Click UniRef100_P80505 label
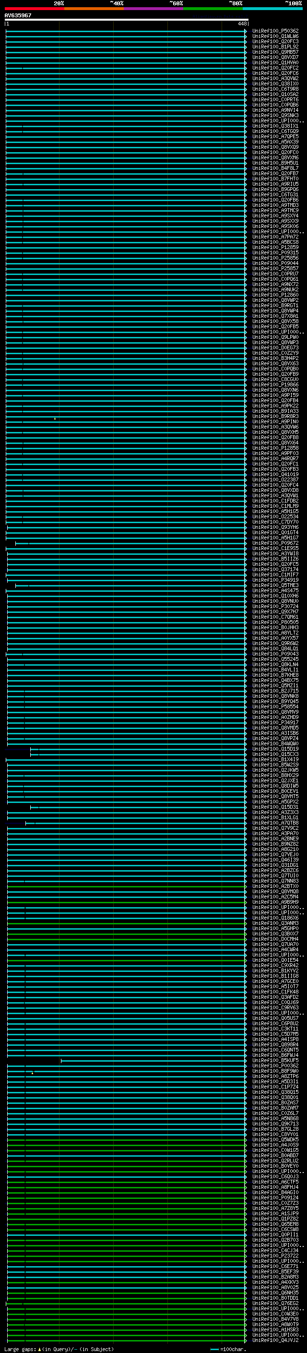This screenshot has width=307, height=1353. [275, 623]
